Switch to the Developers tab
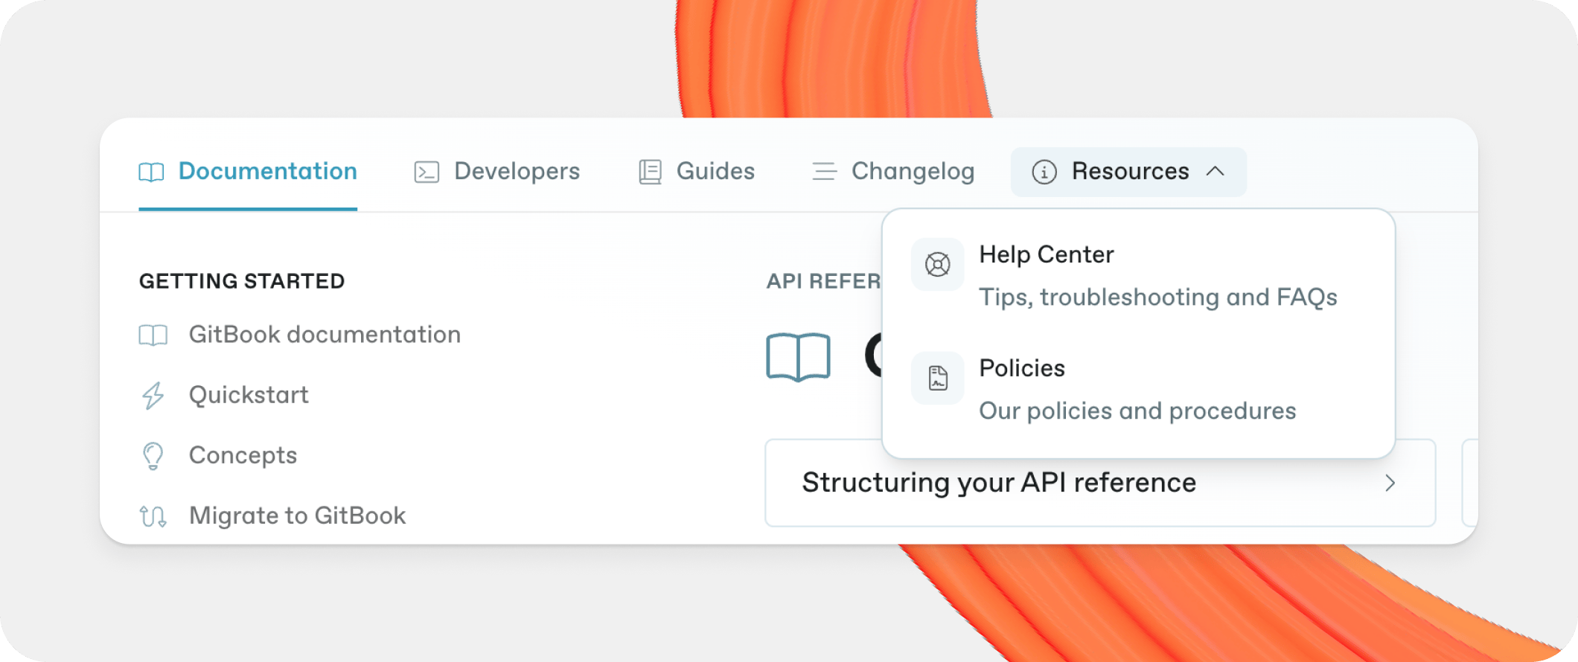The width and height of the screenshot is (1578, 662). (517, 172)
